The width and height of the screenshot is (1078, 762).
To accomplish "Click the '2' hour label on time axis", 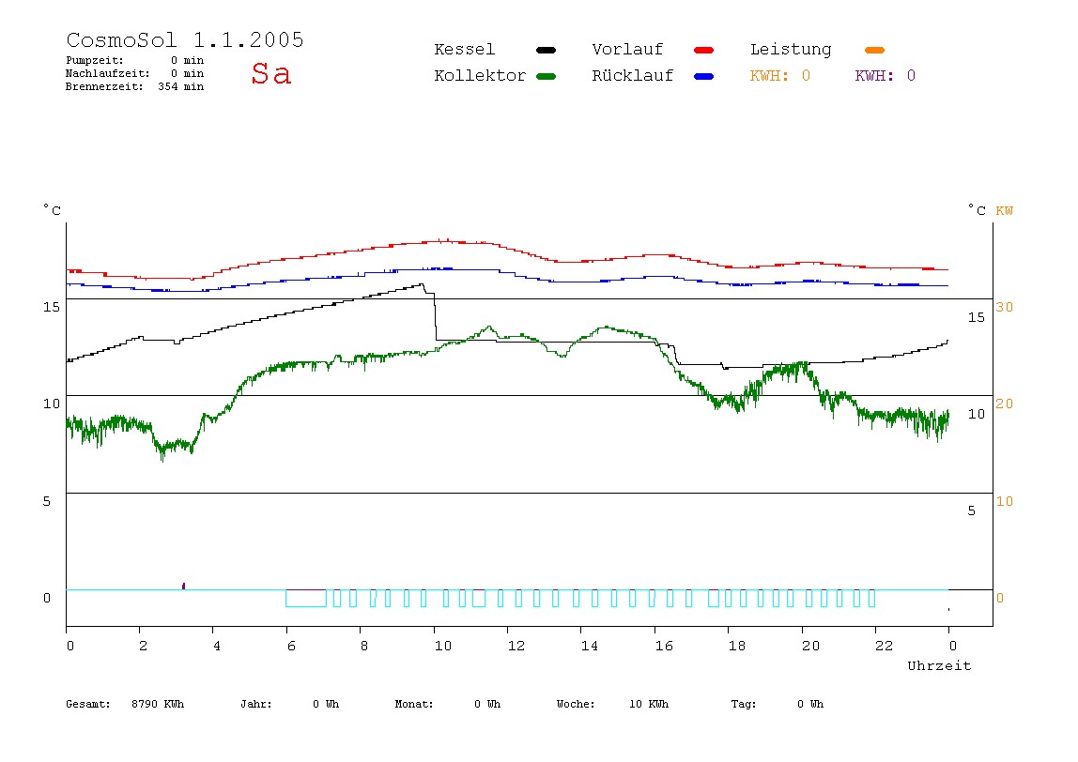I will (x=143, y=646).
